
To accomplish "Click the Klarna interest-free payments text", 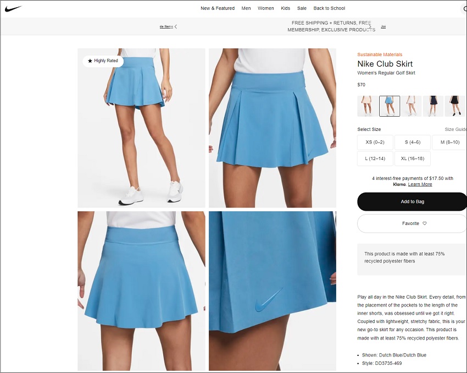I will point(412,181).
